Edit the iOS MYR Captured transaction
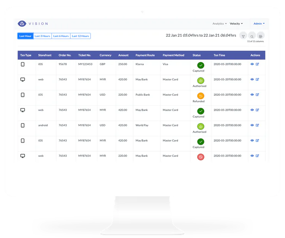This screenshot has width=285, height=238. pyautogui.click(x=257, y=141)
